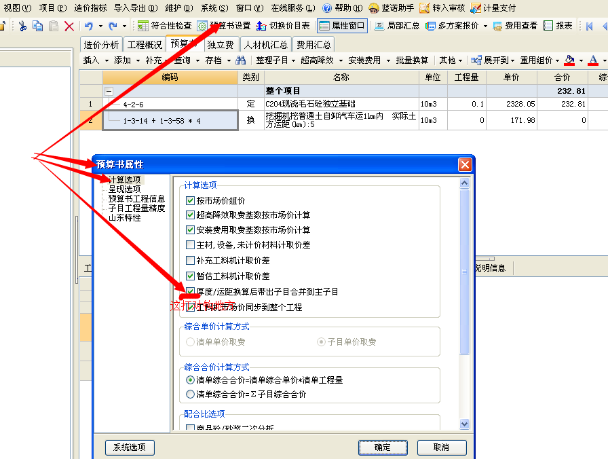Click 取消 button

point(441,447)
